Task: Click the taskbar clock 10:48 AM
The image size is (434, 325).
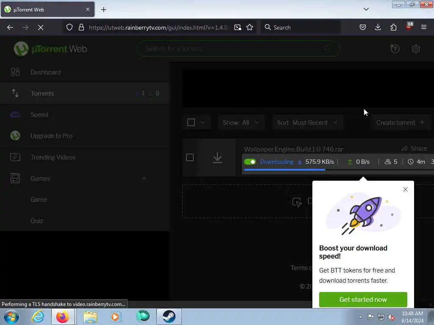Action: click(x=412, y=314)
